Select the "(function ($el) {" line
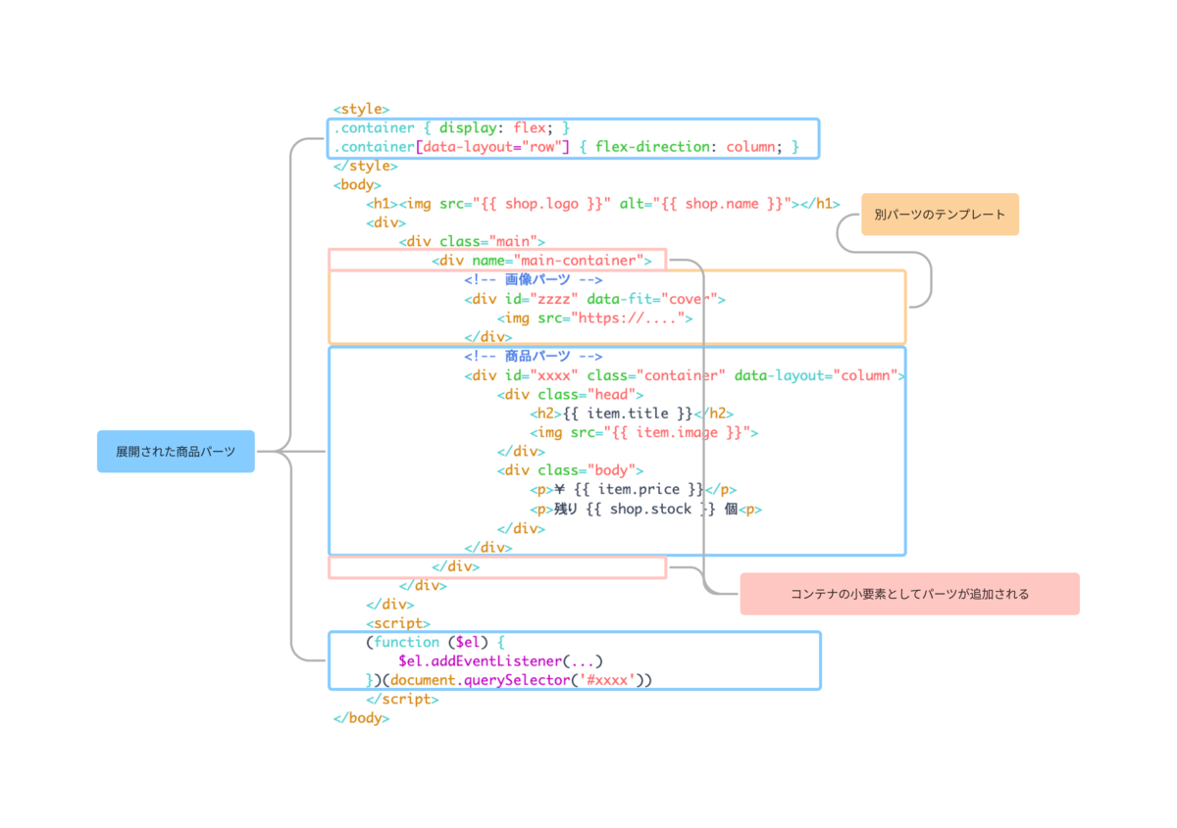This screenshot has width=1177, height=828. coord(435,642)
